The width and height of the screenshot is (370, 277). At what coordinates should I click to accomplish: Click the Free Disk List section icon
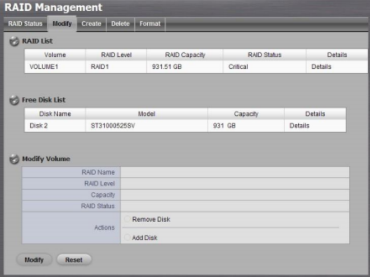[15, 100]
